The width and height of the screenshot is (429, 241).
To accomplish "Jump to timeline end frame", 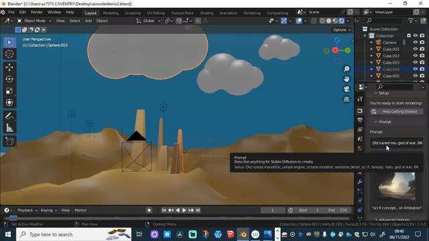I will point(198,210).
